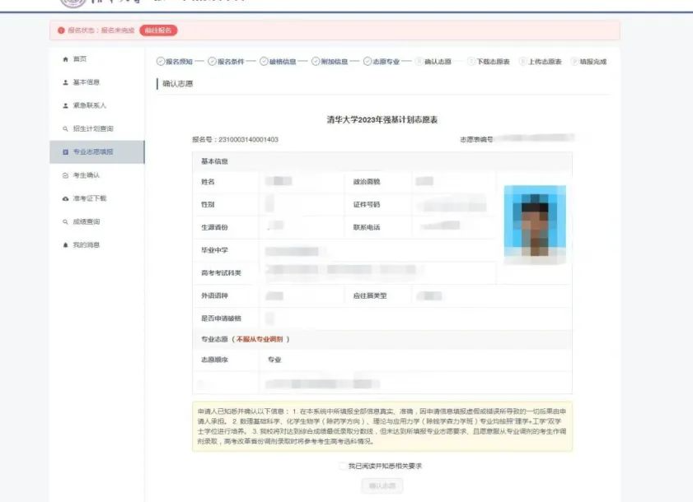Click the red alert icon before 报名状态
693x502 pixels.
click(62, 30)
